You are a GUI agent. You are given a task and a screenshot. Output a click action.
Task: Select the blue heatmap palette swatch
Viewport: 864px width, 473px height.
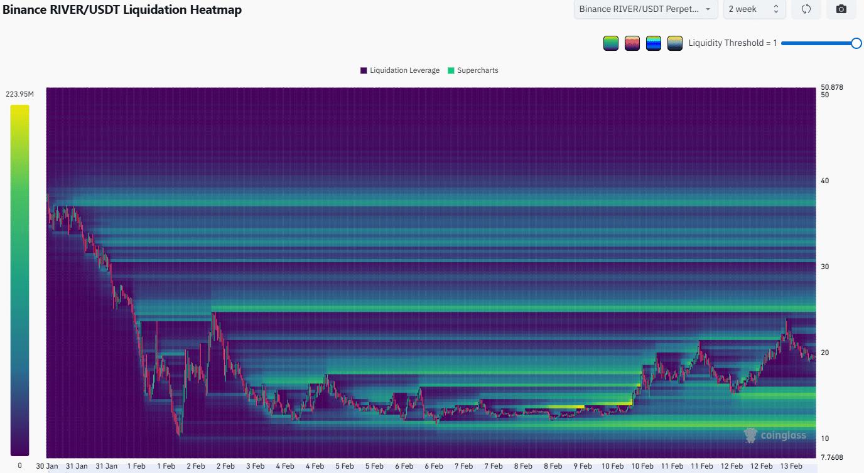[x=653, y=43]
